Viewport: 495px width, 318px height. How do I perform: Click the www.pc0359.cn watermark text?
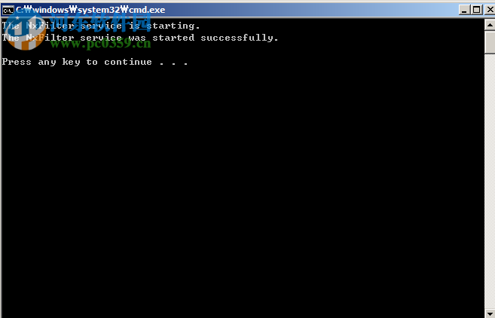(100, 44)
